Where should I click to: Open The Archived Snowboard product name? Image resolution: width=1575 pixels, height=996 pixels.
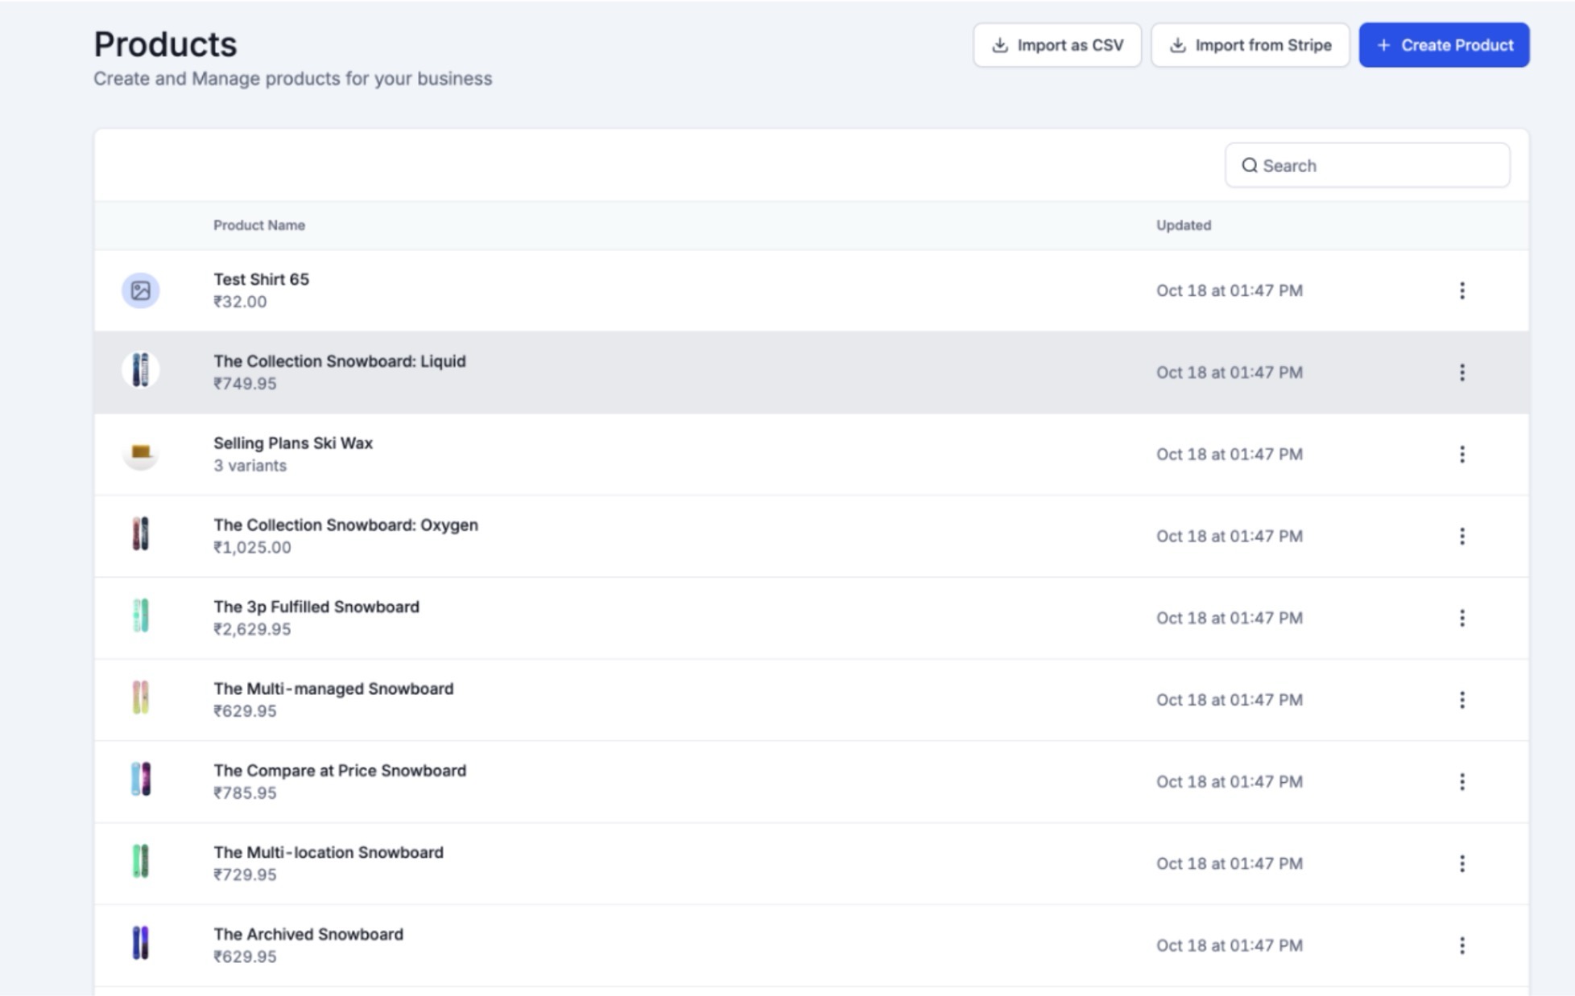pos(308,934)
